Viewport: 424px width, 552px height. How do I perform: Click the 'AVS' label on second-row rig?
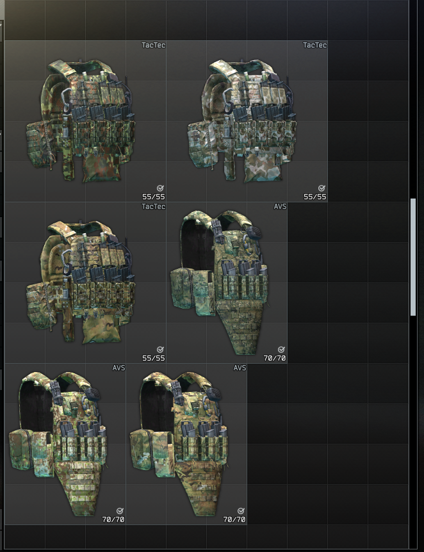(x=280, y=206)
